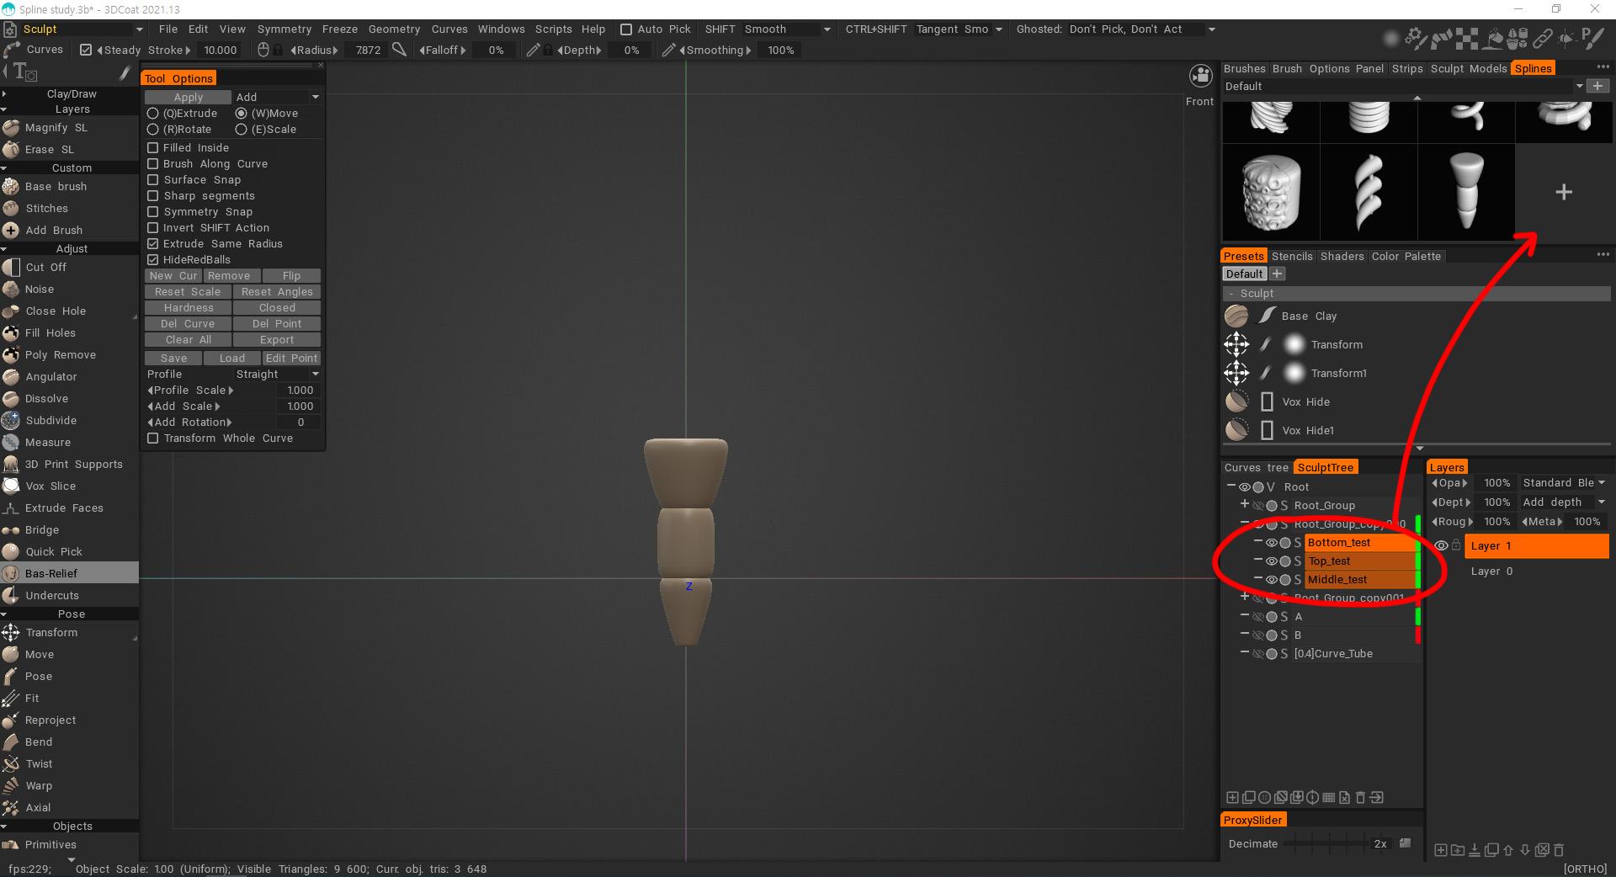
Task: Pick the Measure tool
Action: [47, 442]
